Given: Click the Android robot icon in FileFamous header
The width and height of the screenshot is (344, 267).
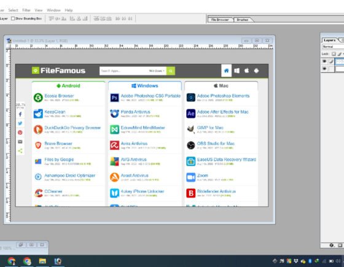Looking at the screenshot, I should [x=256, y=71].
